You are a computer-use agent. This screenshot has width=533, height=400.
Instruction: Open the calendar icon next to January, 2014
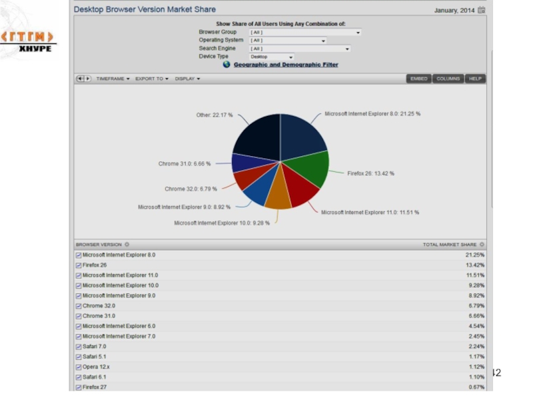pos(481,10)
